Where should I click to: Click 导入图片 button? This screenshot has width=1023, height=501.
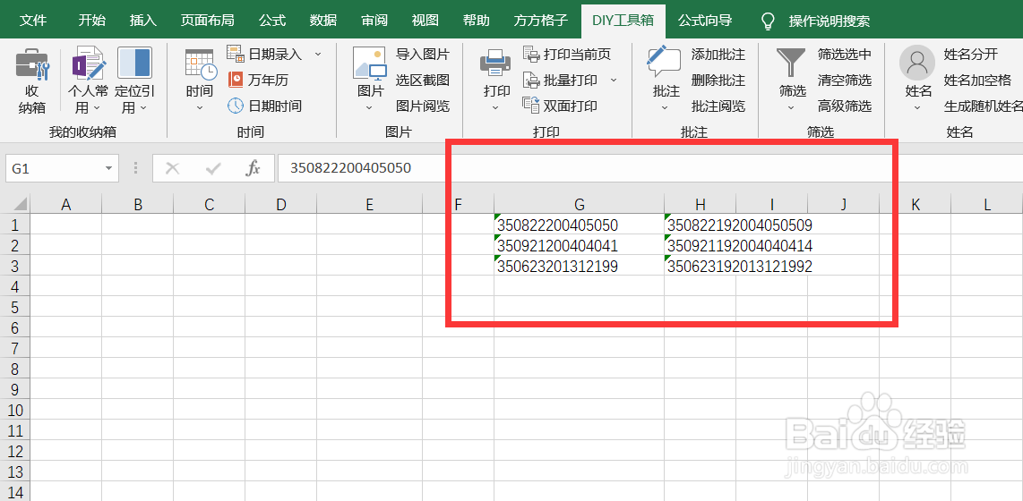point(423,54)
